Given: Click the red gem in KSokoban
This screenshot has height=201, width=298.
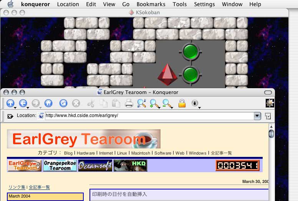Looking at the screenshot, I should pyautogui.click(x=167, y=75).
